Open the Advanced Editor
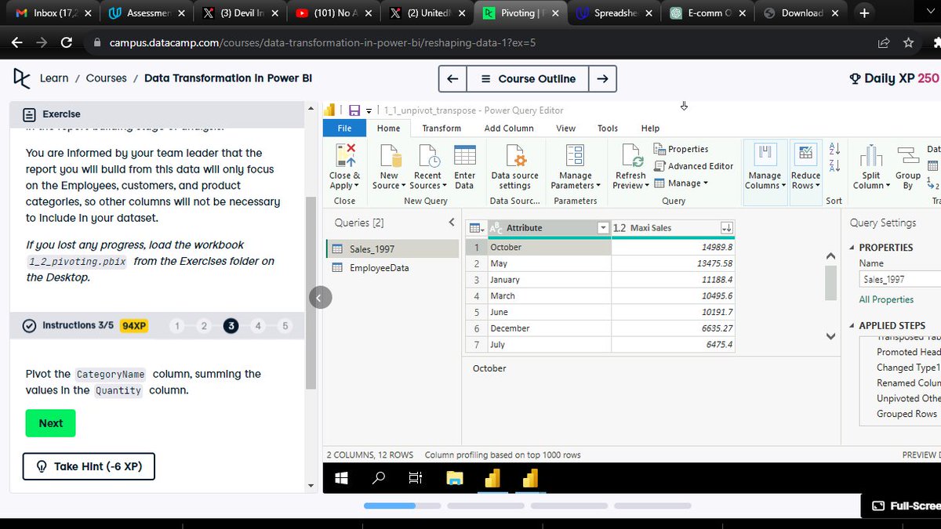This screenshot has width=941, height=529. pyautogui.click(x=694, y=166)
